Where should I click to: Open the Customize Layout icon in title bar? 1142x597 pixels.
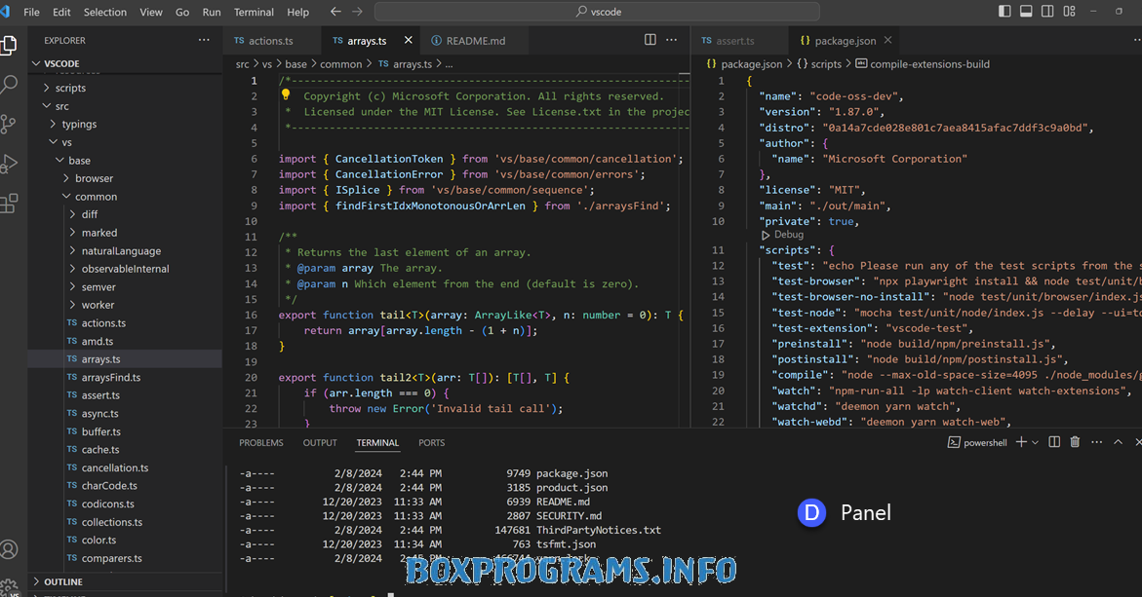click(1070, 12)
